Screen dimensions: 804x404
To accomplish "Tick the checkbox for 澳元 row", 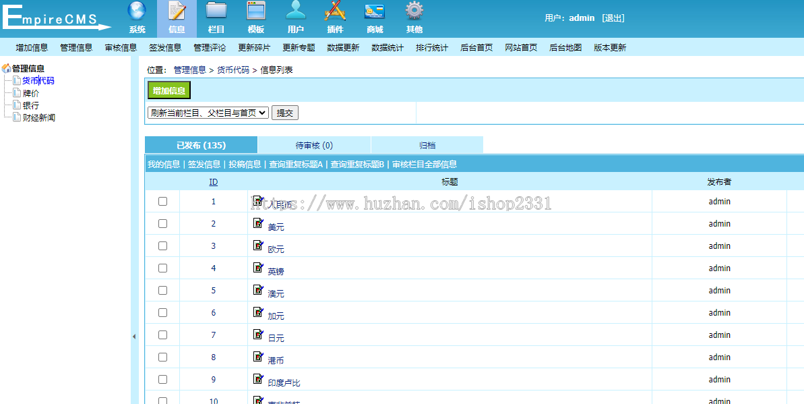I will tap(162, 290).
